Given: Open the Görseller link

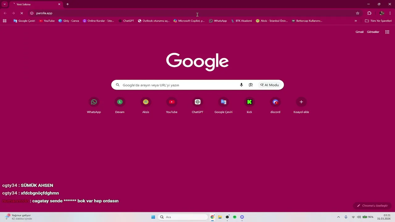Looking at the screenshot, I should click(373, 32).
